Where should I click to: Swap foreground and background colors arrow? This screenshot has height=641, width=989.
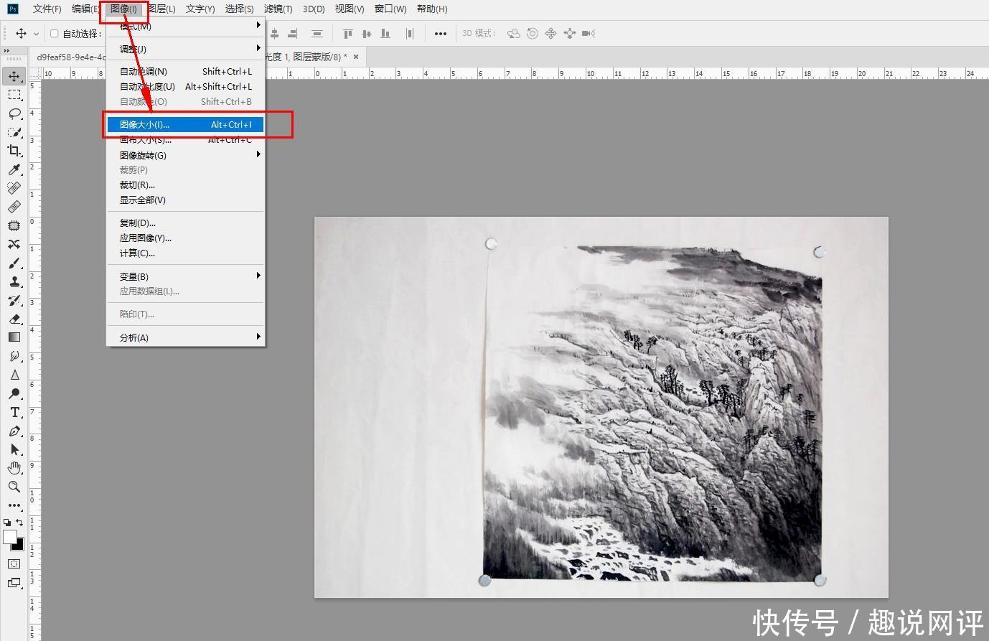click(20, 523)
